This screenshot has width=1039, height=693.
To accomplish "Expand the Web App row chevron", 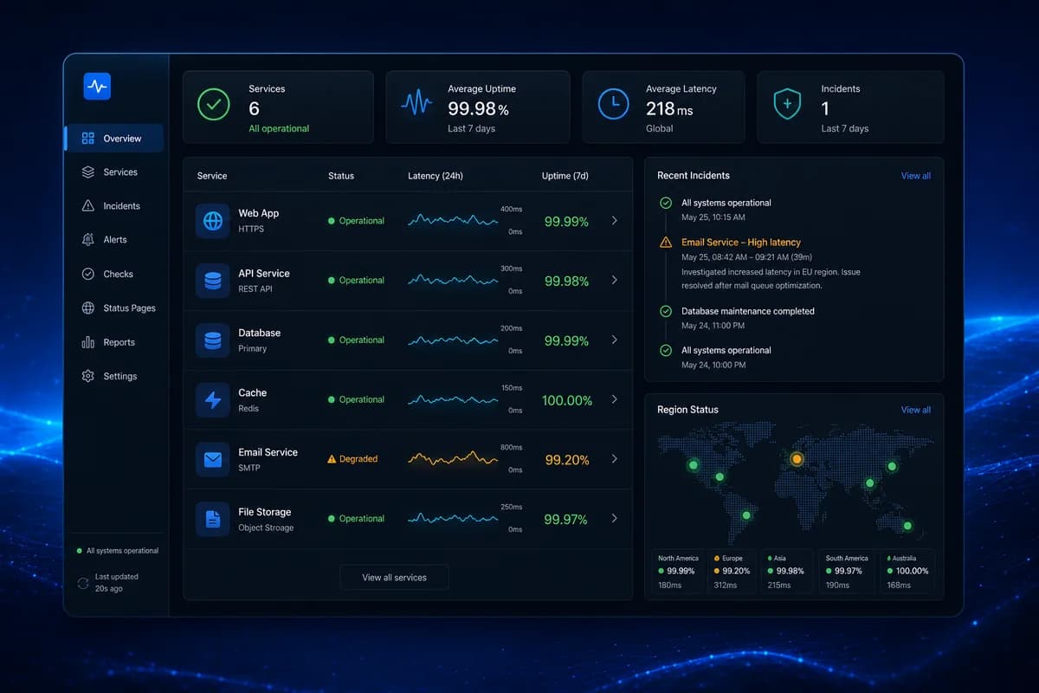I will point(615,221).
